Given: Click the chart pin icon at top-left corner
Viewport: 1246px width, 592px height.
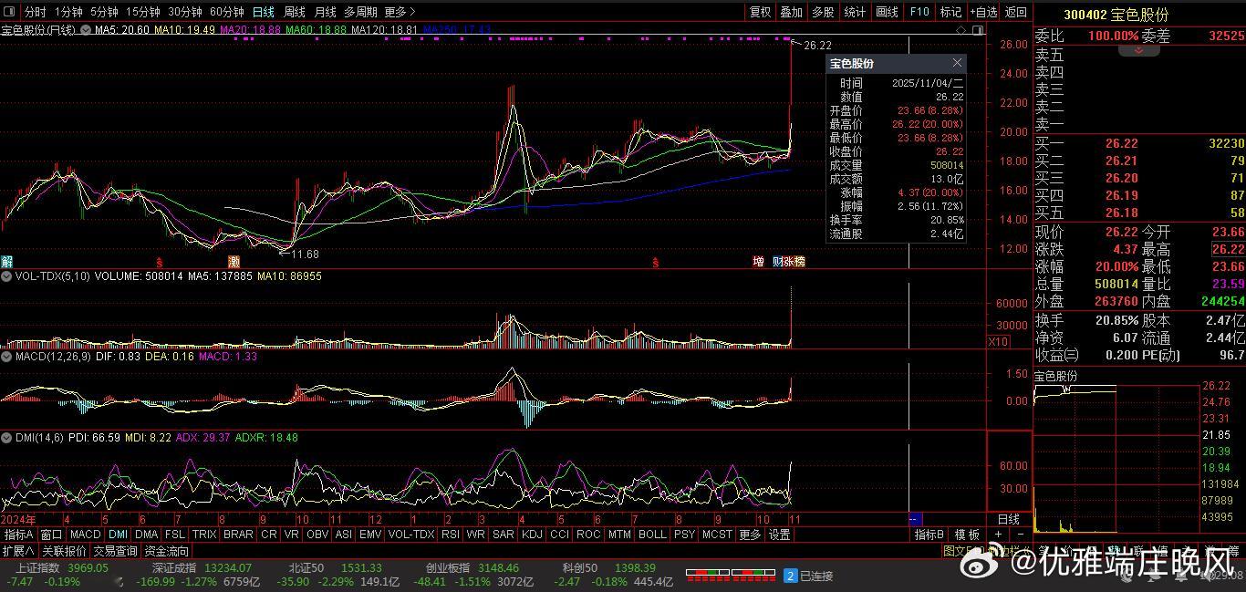Looking at the screenshot, I should 10,12.
